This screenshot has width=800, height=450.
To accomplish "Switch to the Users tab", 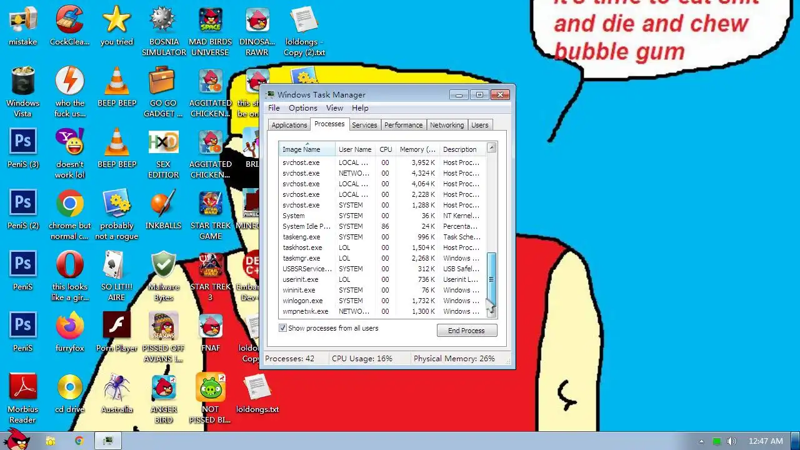I will coord(480,125).
